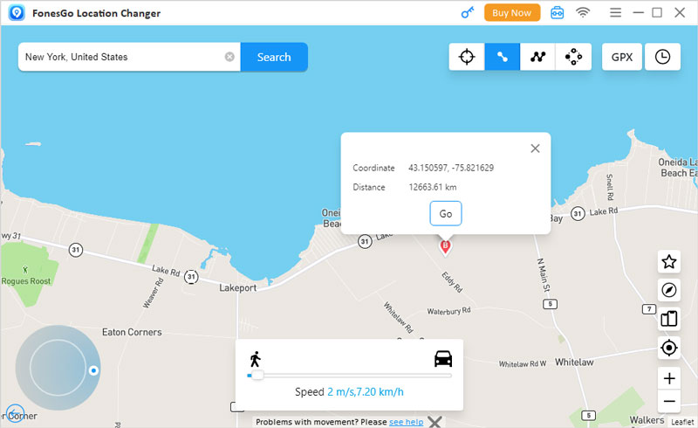Select multi-spot route mode icon
The width and height of the screenshot is (698, 428).
click(537, 57)
